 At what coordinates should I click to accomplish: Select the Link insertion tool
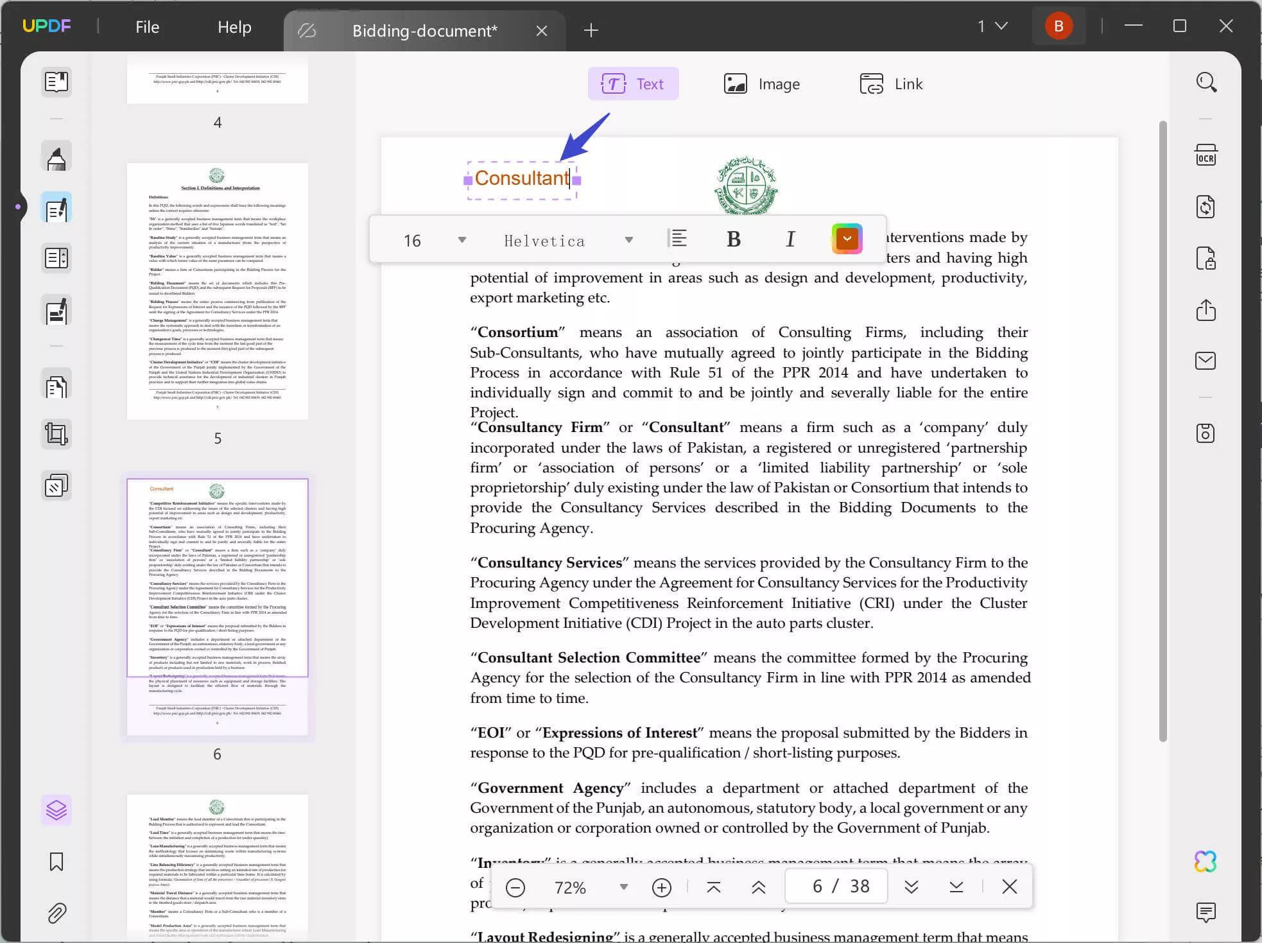[891, 83]
